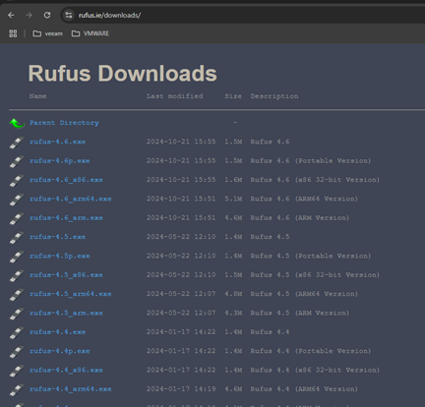Download rufus-4.5_arm.exe

66,313
